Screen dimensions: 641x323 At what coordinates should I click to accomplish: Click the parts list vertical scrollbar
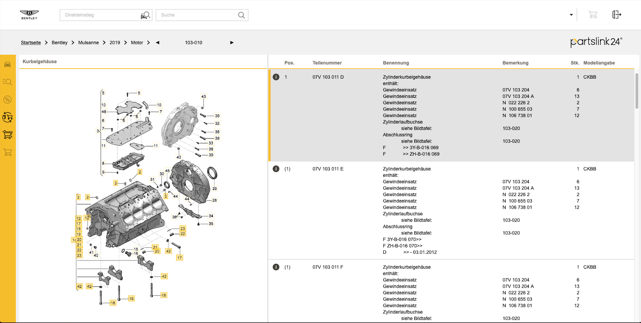point(637,91)
